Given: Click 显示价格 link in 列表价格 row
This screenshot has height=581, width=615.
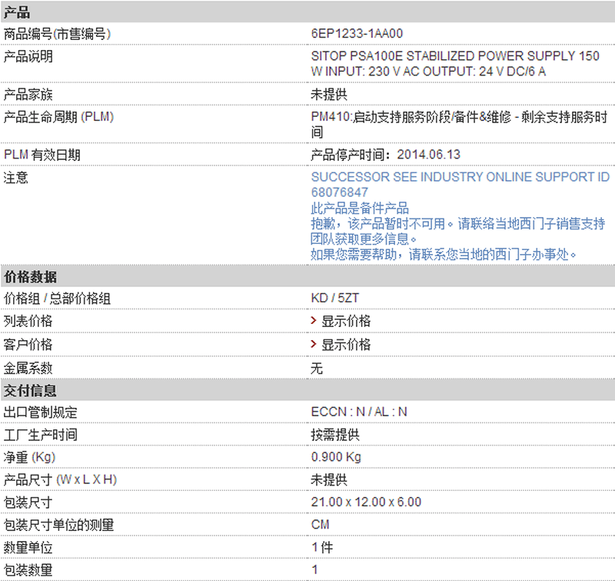Looking at the screenshot, I should click(x=346, y=321).
